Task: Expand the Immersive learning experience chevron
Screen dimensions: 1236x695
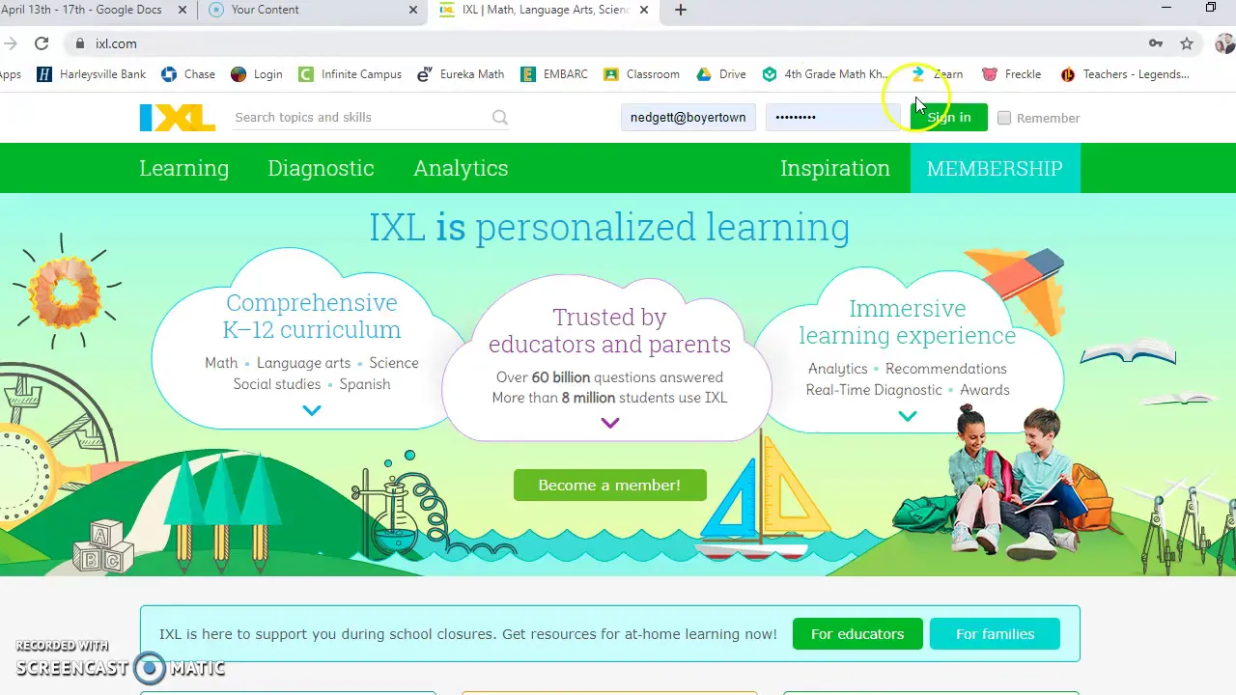Action: click(x=907, y=416)
